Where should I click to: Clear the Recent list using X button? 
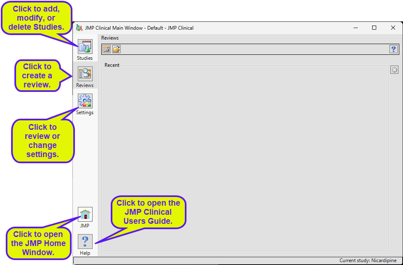(x=394, y=70)
